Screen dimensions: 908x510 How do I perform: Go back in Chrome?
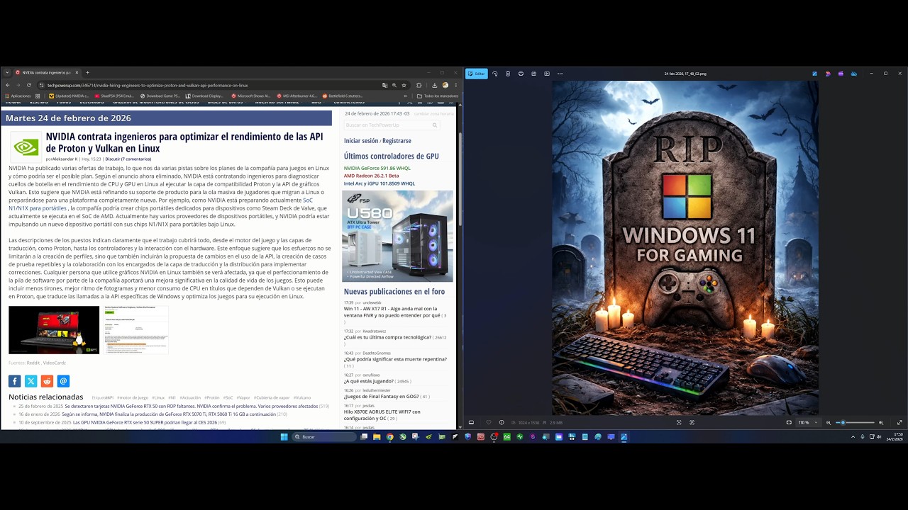click(9, 85)
